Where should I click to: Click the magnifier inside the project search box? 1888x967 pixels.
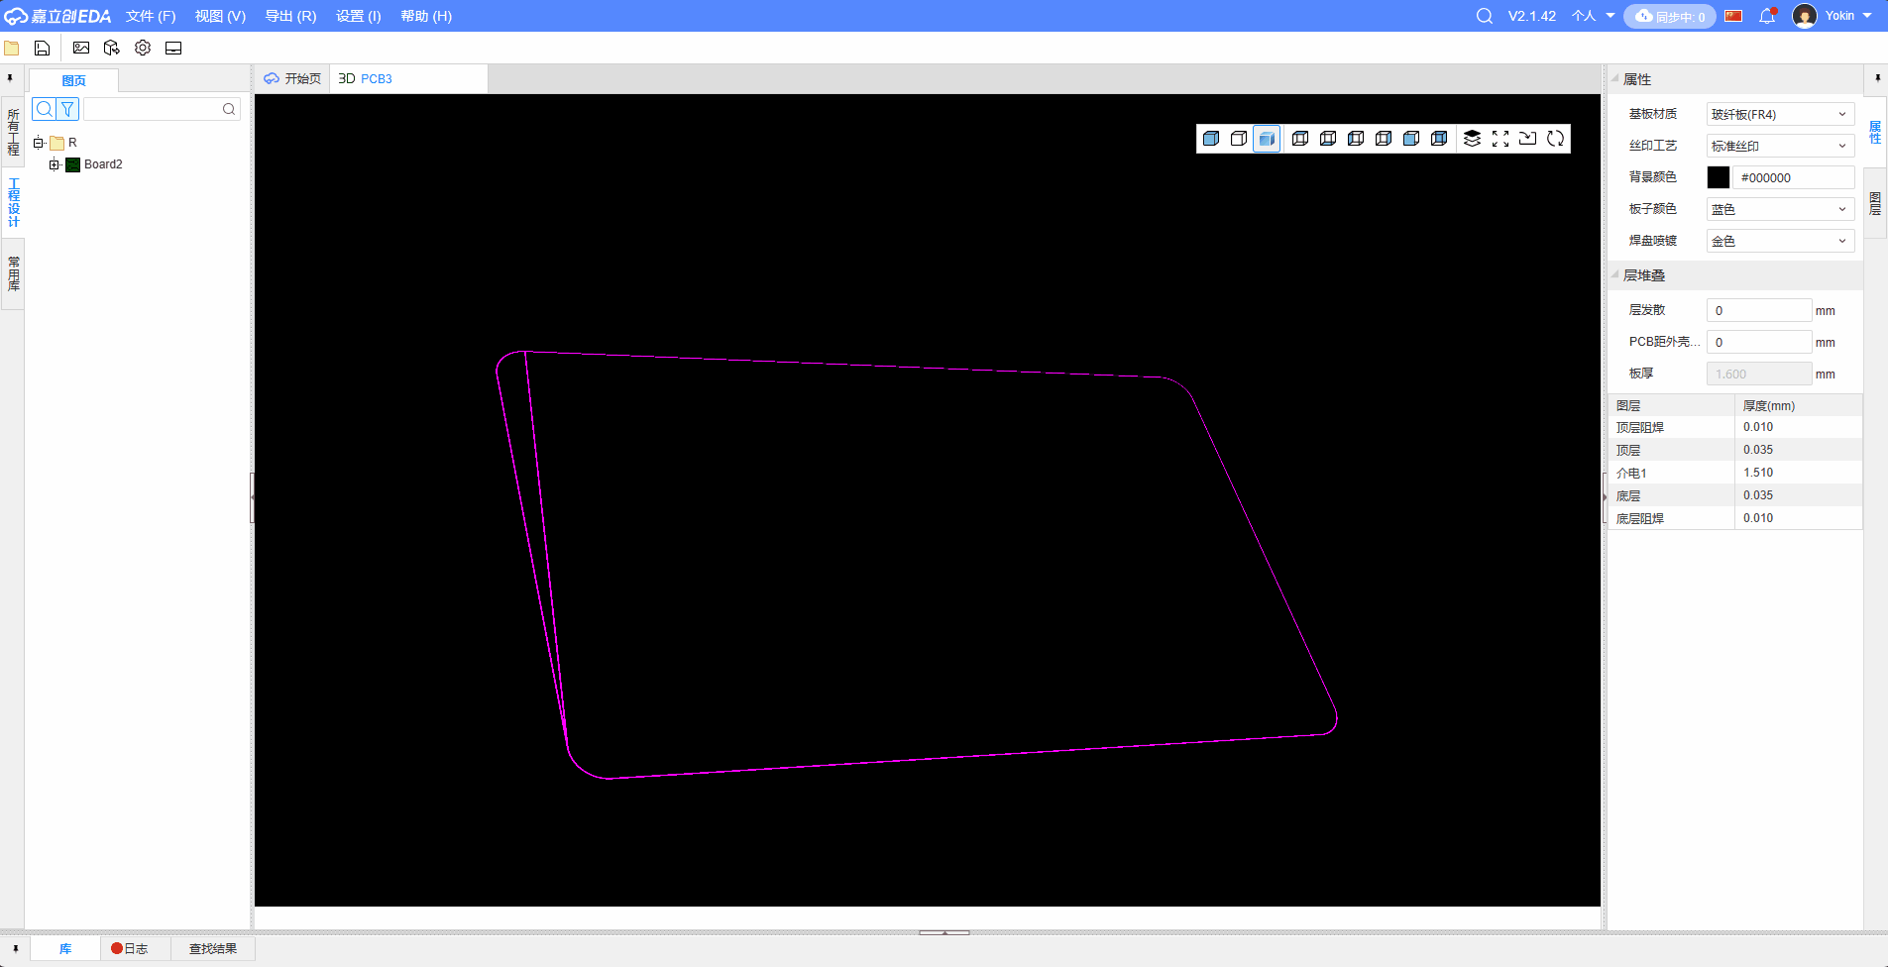[229, 109]
